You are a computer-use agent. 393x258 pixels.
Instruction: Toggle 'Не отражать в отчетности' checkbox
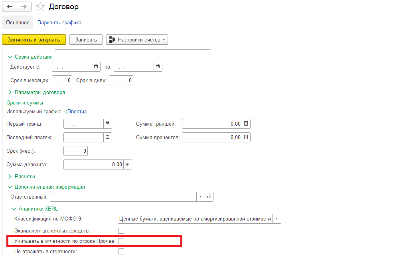click(121, 251)
